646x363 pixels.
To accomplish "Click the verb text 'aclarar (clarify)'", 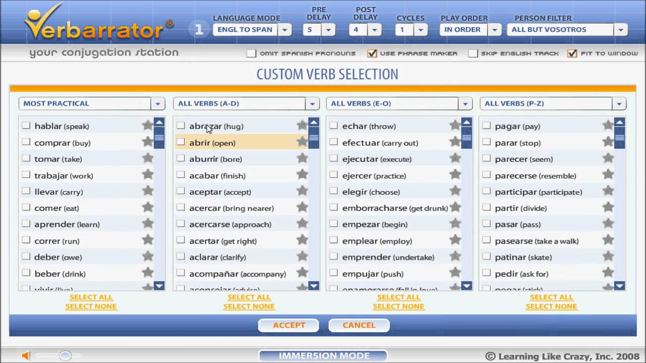I will coord(218,257).
